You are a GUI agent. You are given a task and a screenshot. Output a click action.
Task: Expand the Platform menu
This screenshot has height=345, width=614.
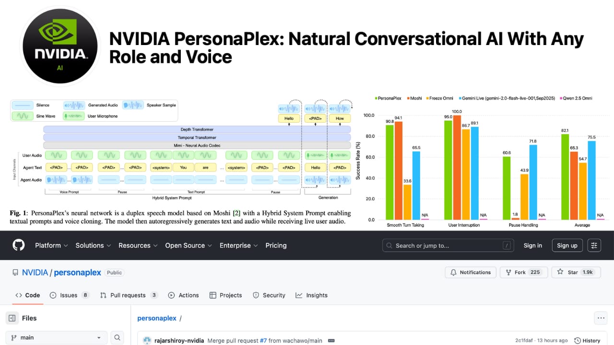tap(51, 245)
